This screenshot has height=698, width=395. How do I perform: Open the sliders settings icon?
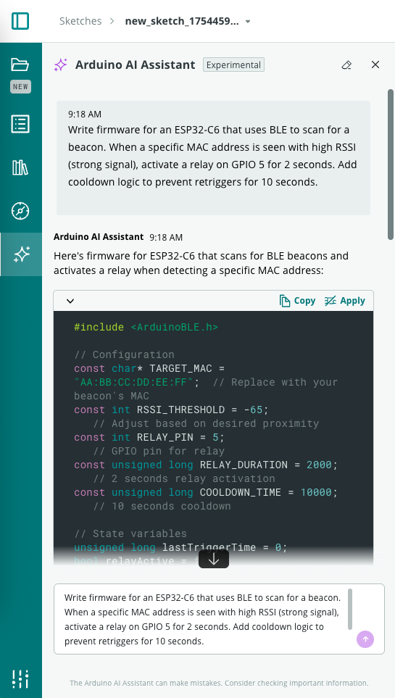click(20, 679)
